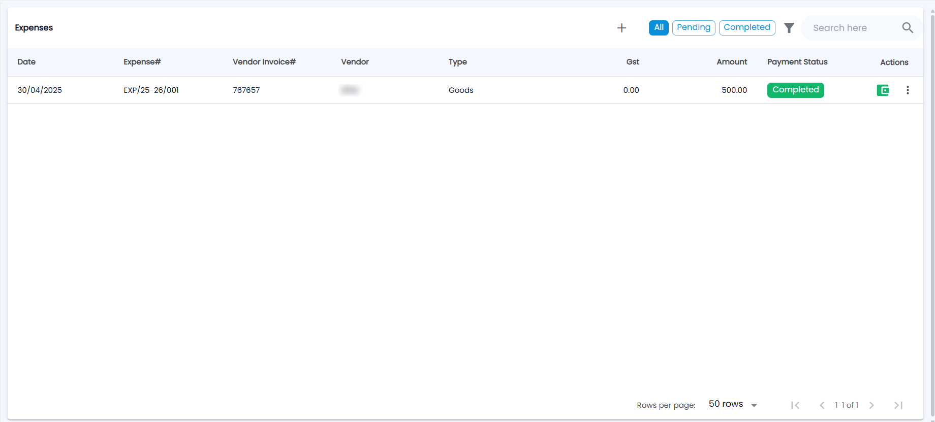The width and height of the screenshot is (935, 422).
Task: Show All expenses filter
Action: point(659,28)
